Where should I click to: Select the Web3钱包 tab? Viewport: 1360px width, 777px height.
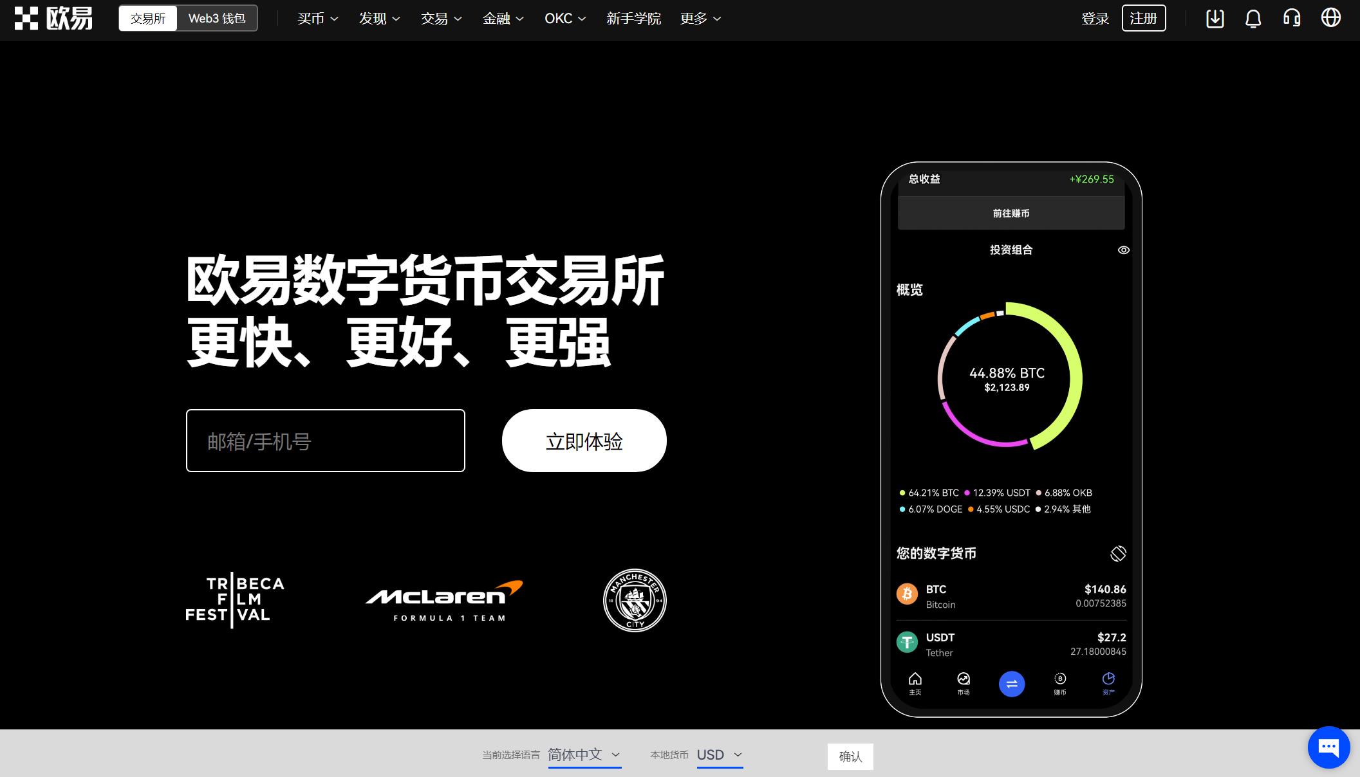tap(217, 18)
